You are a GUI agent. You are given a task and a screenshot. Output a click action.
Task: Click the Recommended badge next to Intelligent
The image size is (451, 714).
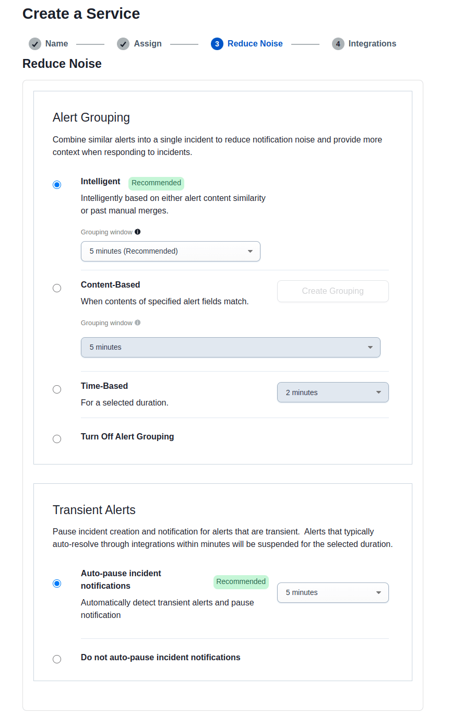[x=156, y=183]
